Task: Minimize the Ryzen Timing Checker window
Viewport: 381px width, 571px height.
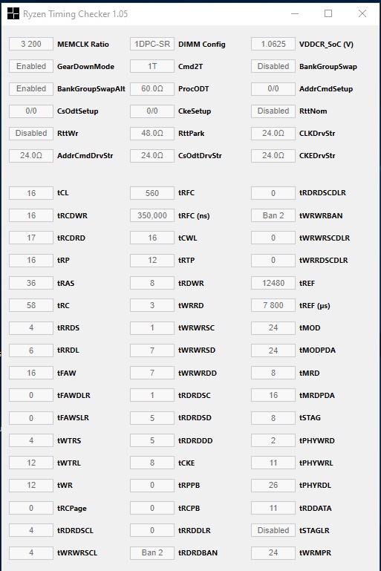Action: pos(295,13)
